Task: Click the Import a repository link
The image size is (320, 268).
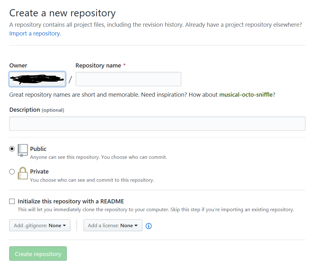Action: pos(35,33)
